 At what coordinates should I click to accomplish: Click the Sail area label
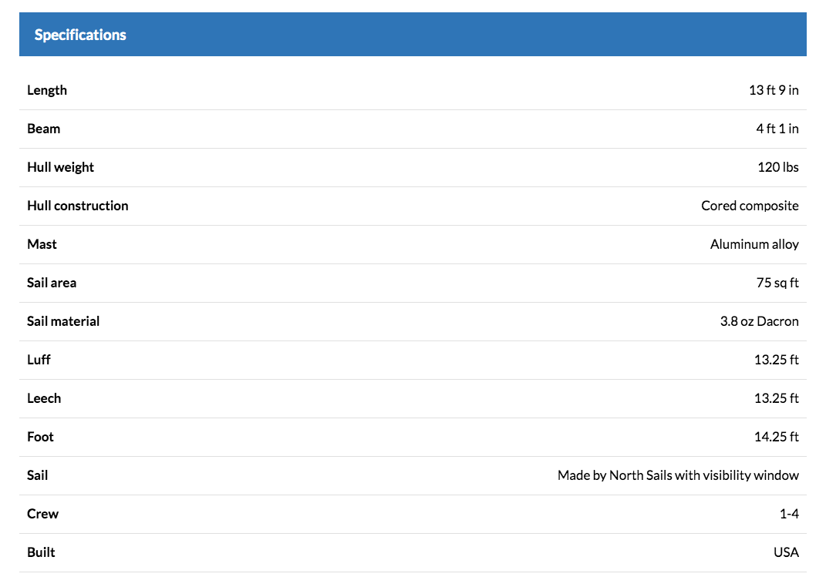pyautogui.click(x=52, y=283)
